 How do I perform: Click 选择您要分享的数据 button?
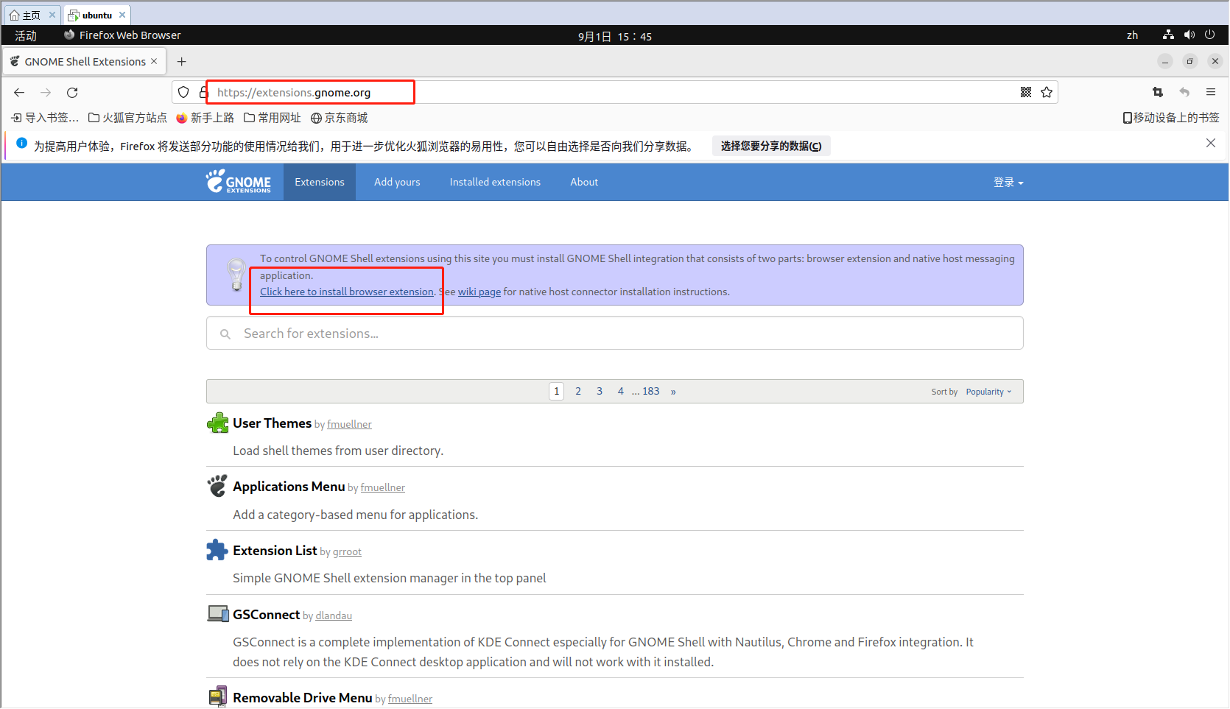pos(771,146)
